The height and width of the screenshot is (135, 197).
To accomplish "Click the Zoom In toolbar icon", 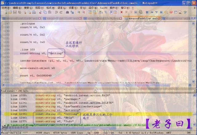I will pos(79,12).
